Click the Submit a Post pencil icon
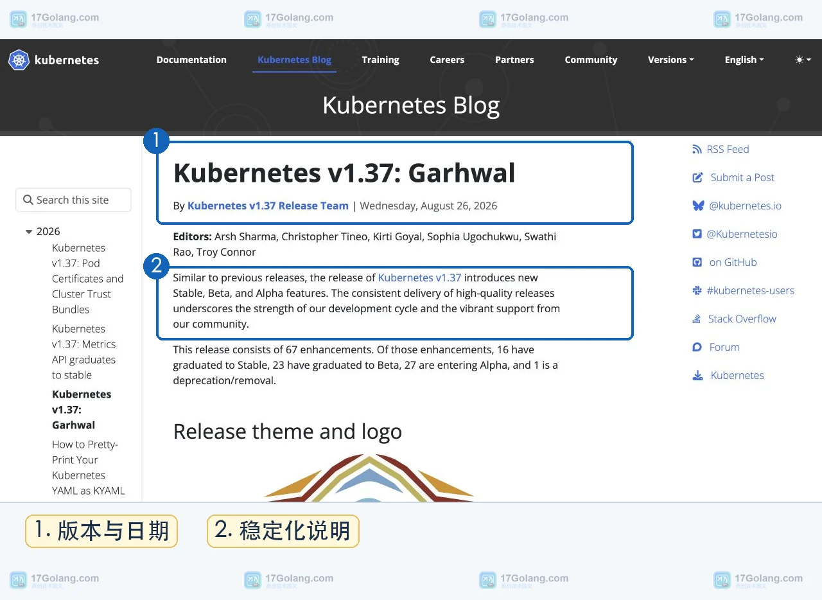Viewport: 822px width, 600px height. click(697, 177)
